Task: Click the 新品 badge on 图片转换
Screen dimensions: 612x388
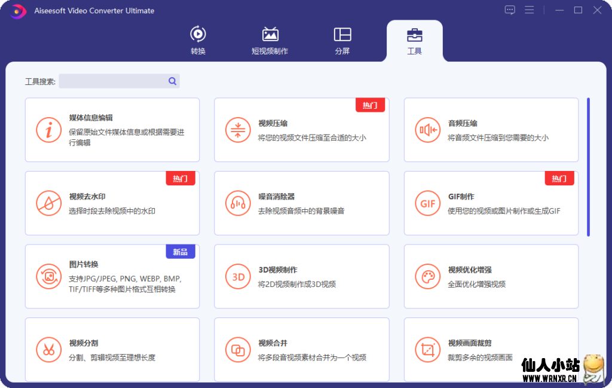Action: [x=180, y=252]
